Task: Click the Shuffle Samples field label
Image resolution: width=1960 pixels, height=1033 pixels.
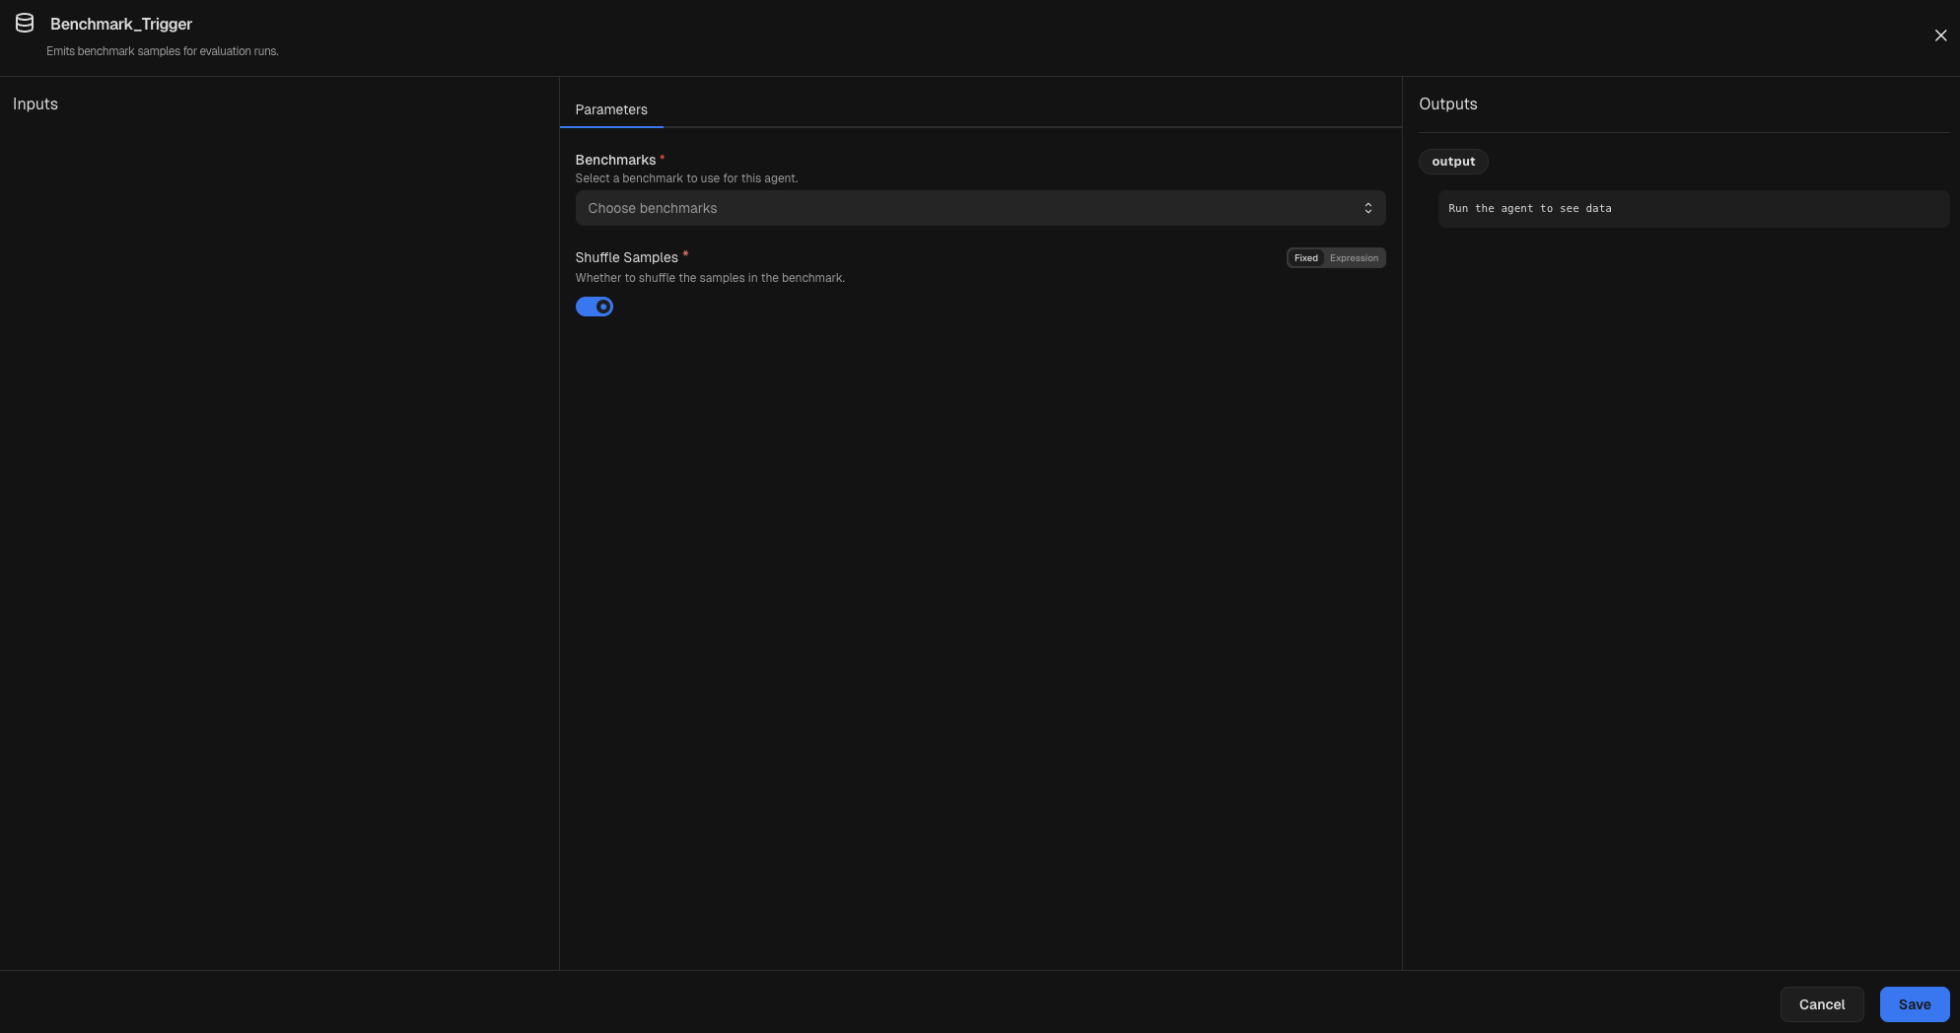Action: [x=627, y=257]
